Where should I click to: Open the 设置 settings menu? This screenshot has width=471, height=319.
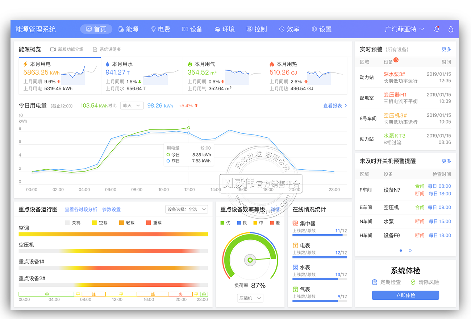tap(321, 29)
